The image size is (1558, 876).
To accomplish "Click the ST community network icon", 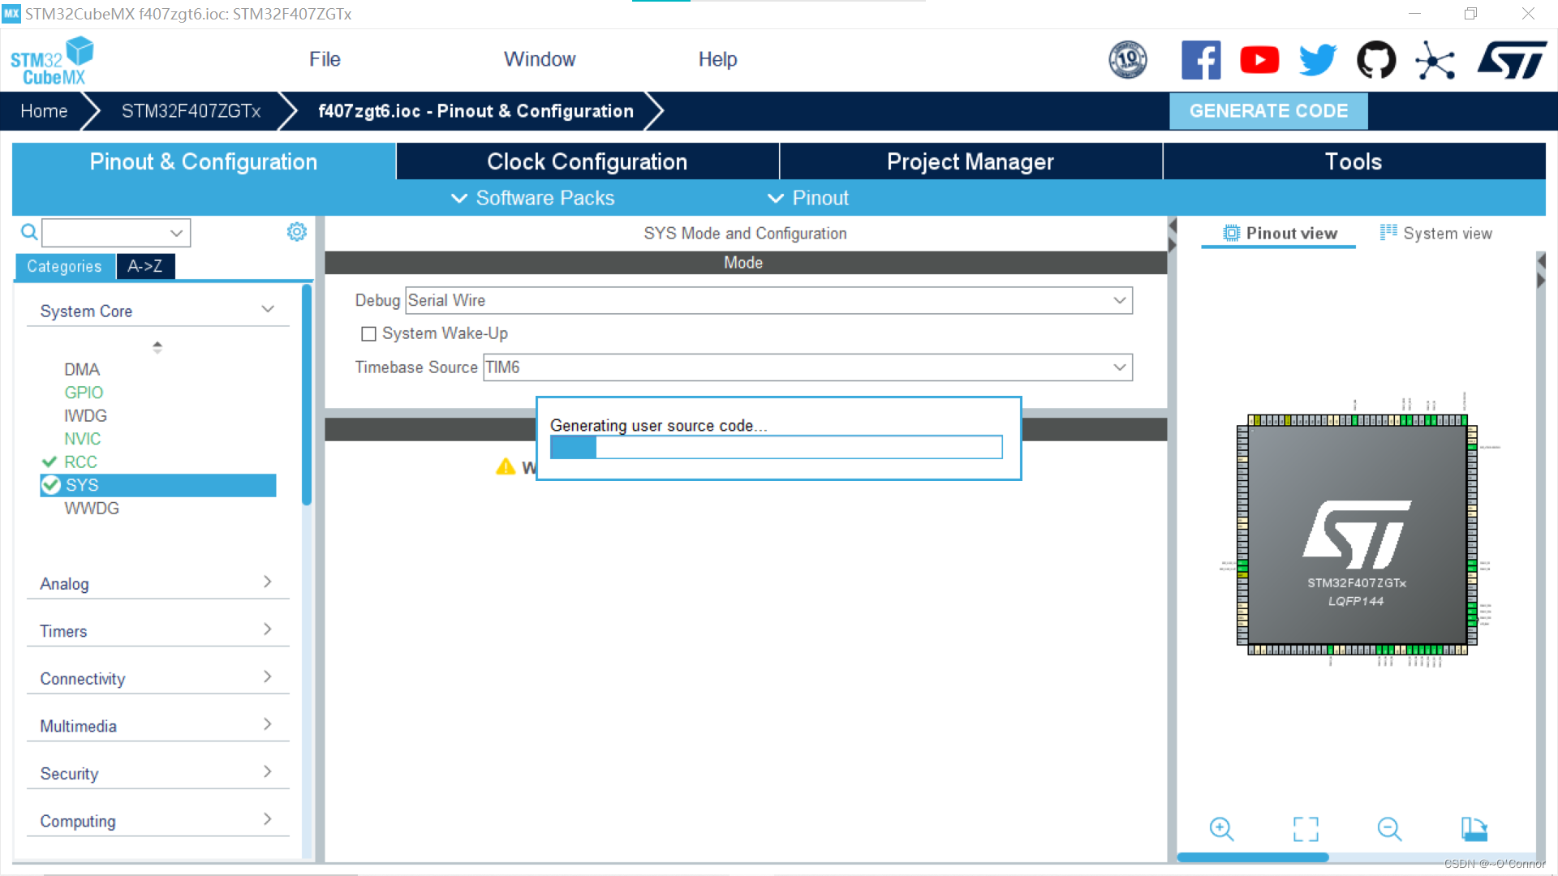I will 1435,60.
